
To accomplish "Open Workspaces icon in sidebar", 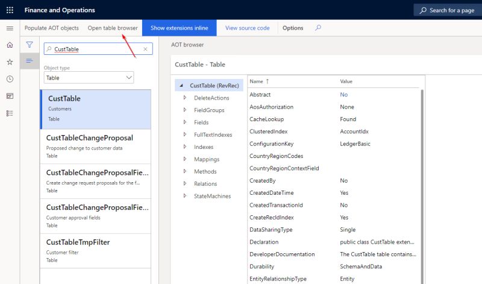I will tap(10, 96).
